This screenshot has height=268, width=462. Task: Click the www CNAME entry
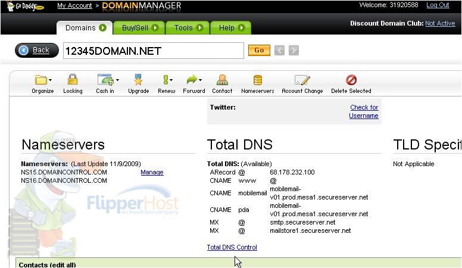(247, 180)
